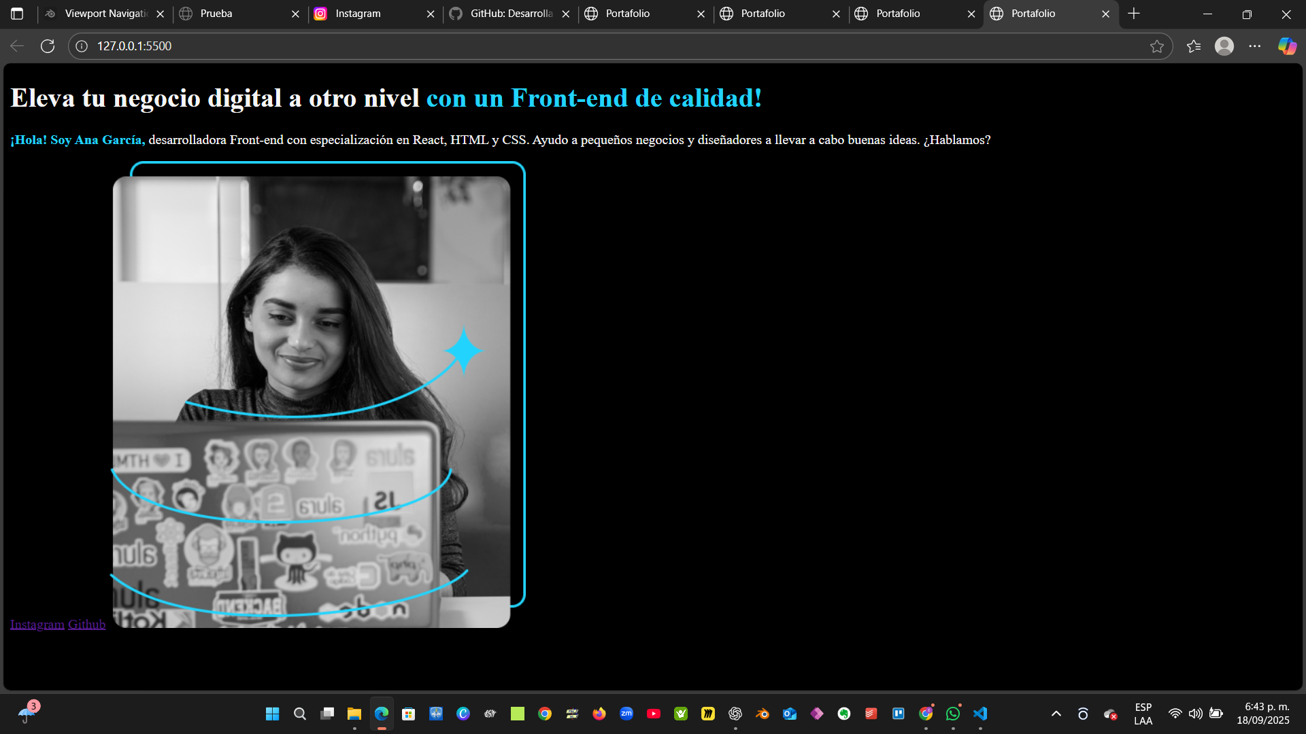The image size is (1306, 734).
Task: Check battery status in system tray
Action: point(1216,714)
